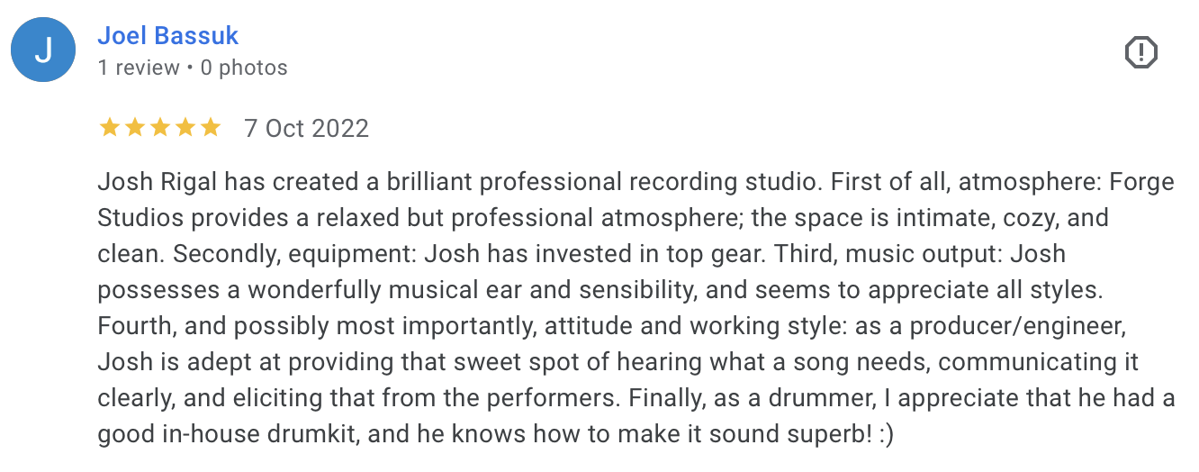Click the "7 Oct 2022" review date
Viewport: 1199px width, 472px height.
(x=306, y=128)
